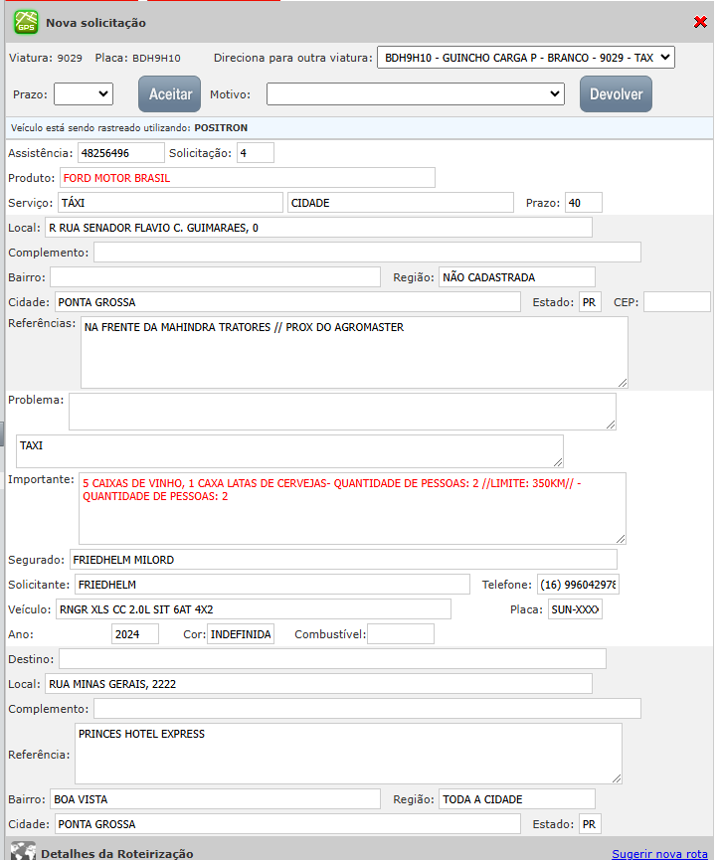Click the empty CEP field
The width and height of the screenshot is (721, 860).
[x=676, y=301]
